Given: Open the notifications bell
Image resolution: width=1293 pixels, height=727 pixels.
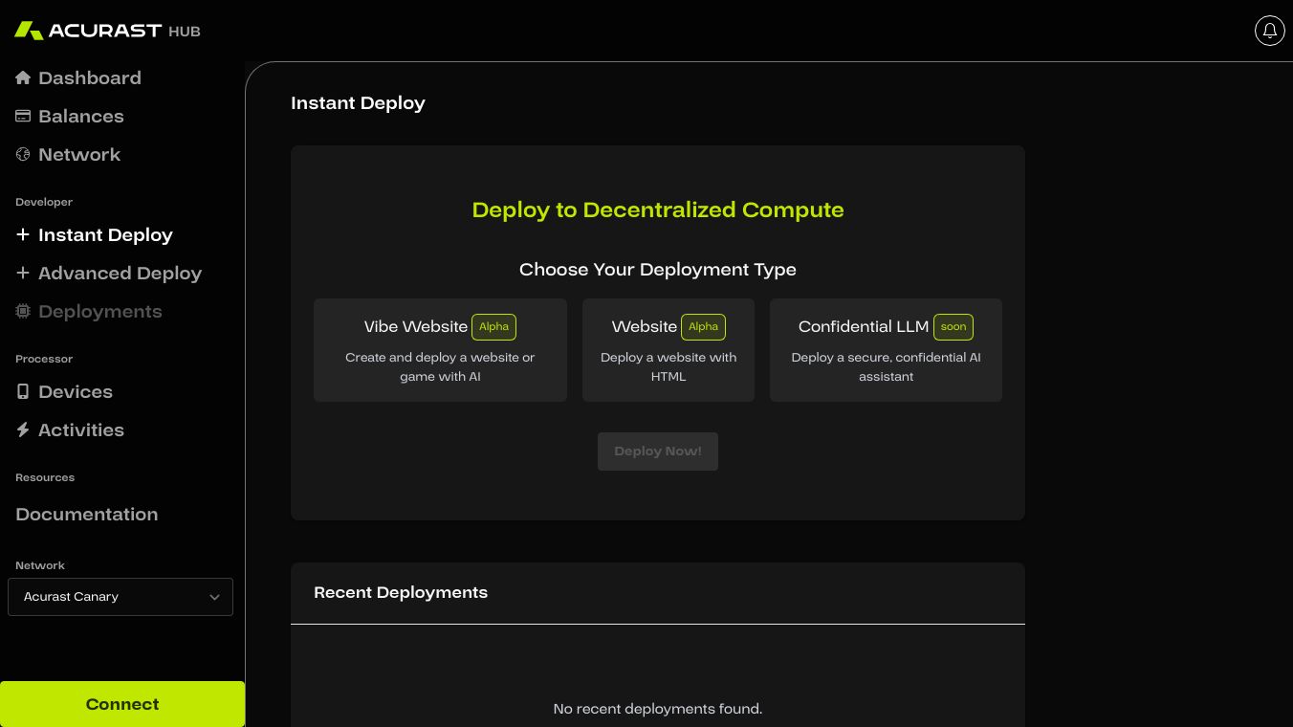Looking at the screenshot, I should tap(1270, 31).
